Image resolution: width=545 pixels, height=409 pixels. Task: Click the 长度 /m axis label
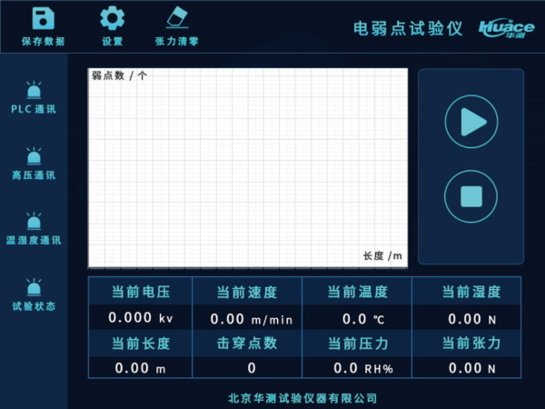tap(382, 256)
